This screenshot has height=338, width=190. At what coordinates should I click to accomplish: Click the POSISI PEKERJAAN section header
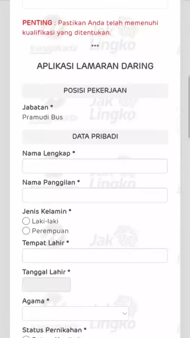click(x=95, y=91)
